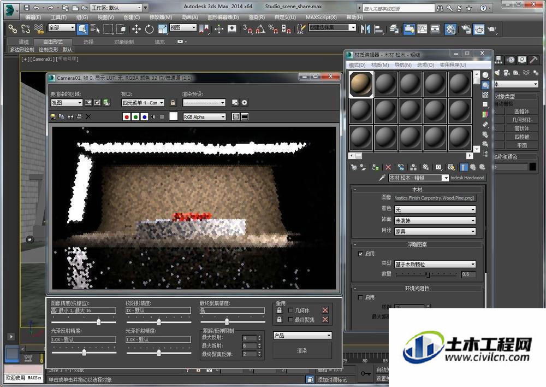Open the 渲染(R) menu
Viewport: 546px width, 387px height.
point(256,17)
